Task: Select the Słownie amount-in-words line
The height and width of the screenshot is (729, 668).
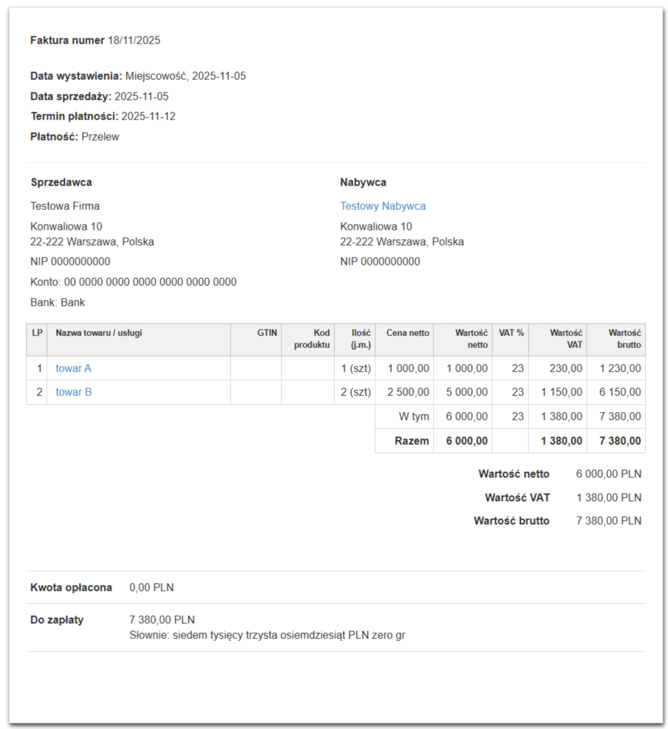Action: 267,635
